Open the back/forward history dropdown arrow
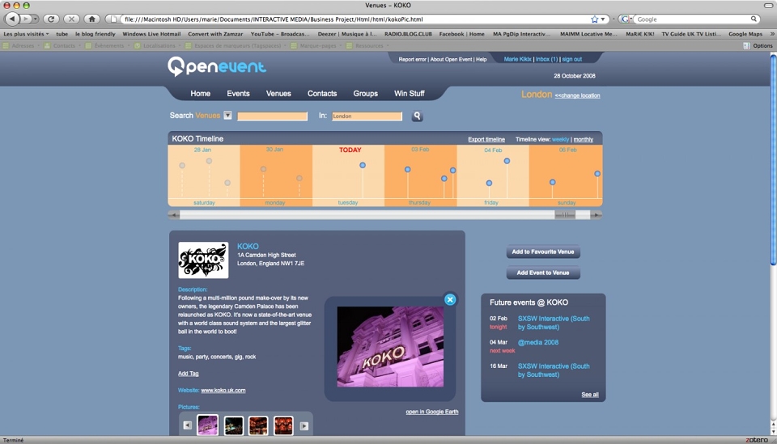The height and width of the screenshot is (444, 777). [35, 19]
